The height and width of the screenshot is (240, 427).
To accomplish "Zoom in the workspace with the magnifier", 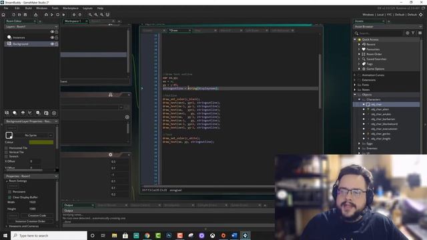I will (90, 15).
